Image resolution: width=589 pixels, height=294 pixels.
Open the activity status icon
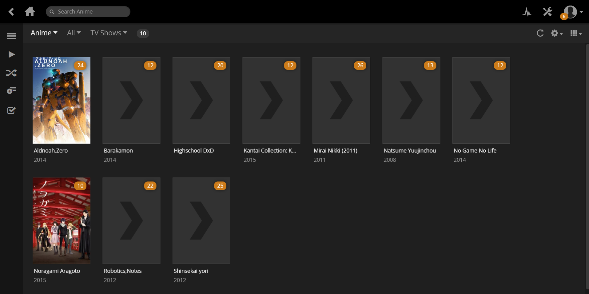point(527,12)
